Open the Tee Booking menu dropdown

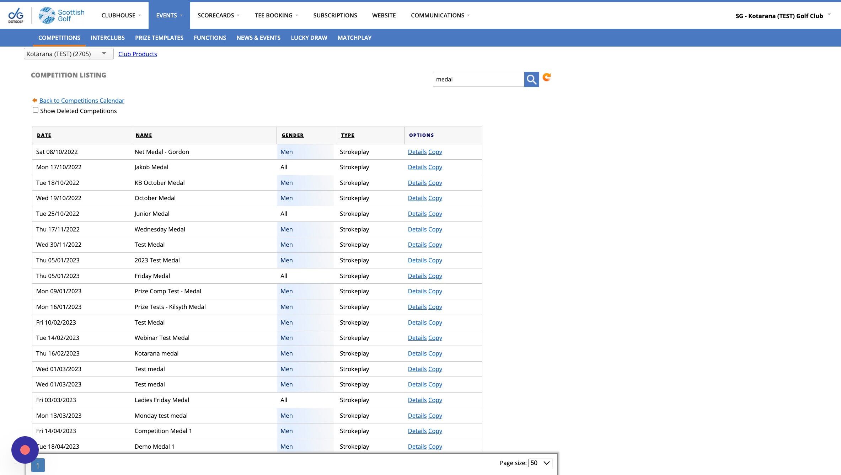coord(276,15)
